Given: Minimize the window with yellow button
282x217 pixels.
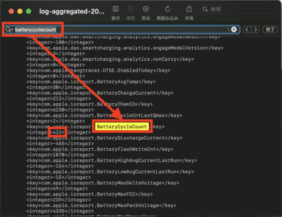Looking at the screenshot, I should click(20, 11).
